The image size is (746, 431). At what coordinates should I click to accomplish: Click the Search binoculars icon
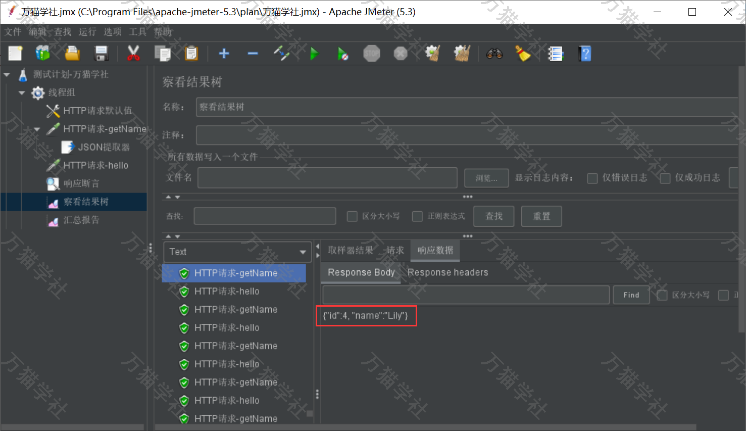click(x=494, y=54)
